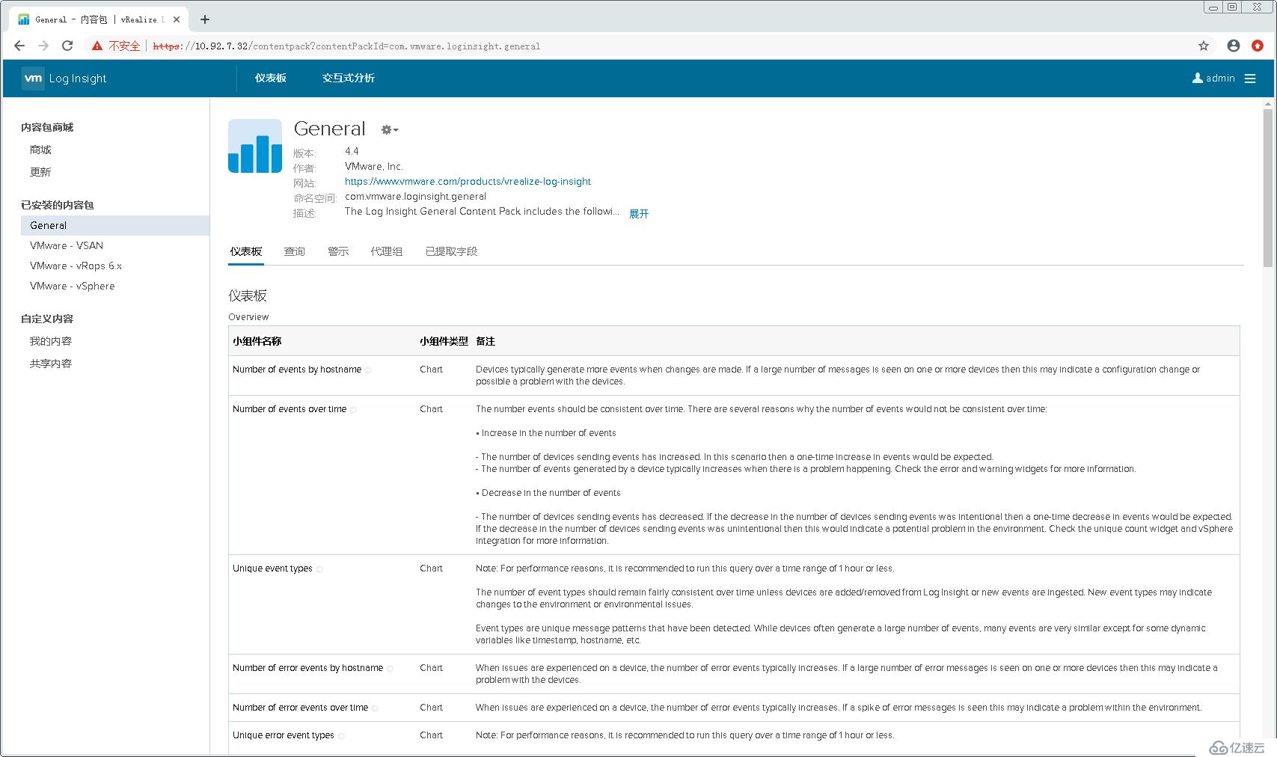Click the vm Log Insight logo

click(64, 78)
